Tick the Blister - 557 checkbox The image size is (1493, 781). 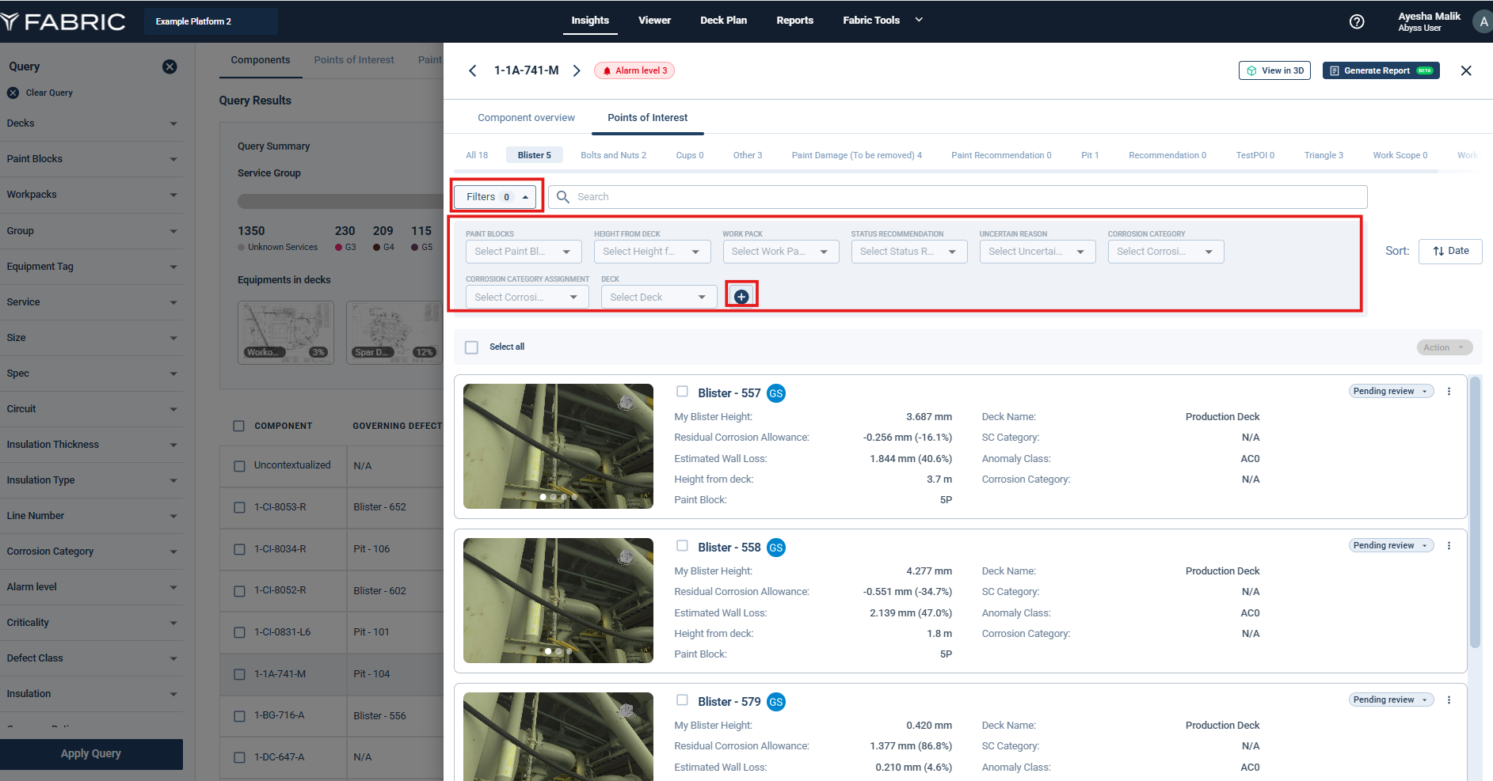(682, 392)
